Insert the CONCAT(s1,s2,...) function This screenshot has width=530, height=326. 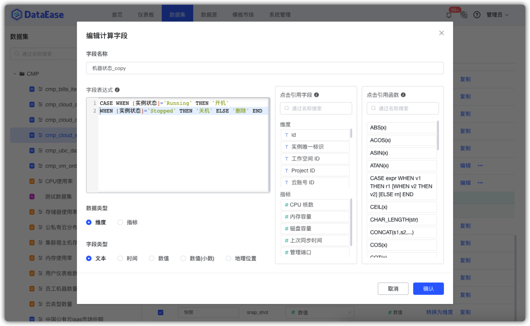(x=402, y=232)
